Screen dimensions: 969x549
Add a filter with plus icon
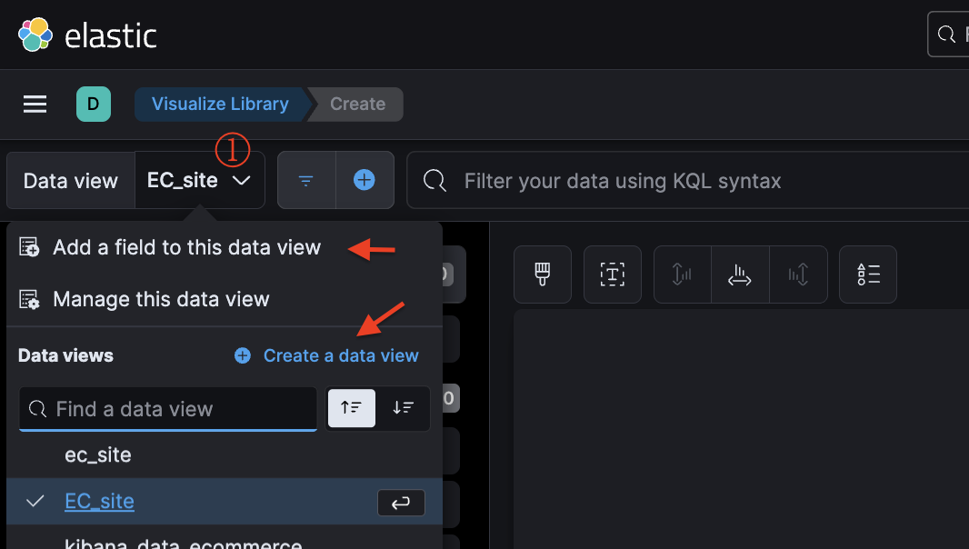pyautogui.click(x=365, y=180)
